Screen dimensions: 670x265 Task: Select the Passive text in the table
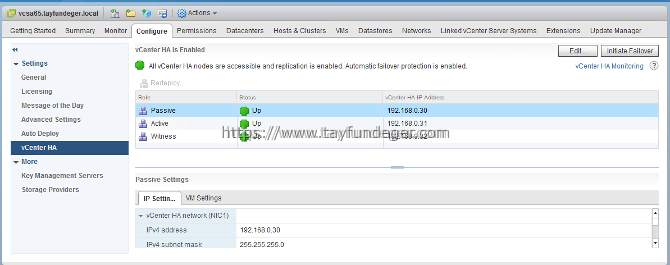(163, 111)
